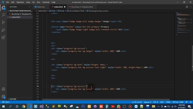Change end of line sequence CRLF
Screen dimensions: 193x109
coord(162,102)
